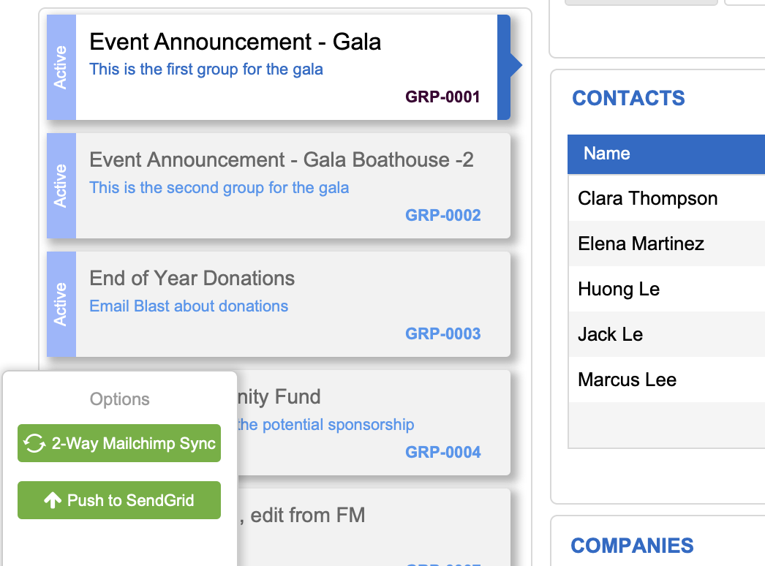The height and width of the screenshot is (566, 765).
Task: Click "This is the first group for the gala"
Action: click(x=206, y=69)
